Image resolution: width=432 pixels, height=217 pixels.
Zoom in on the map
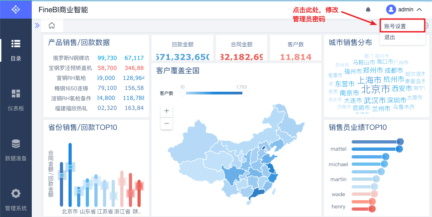coord(167,111)
